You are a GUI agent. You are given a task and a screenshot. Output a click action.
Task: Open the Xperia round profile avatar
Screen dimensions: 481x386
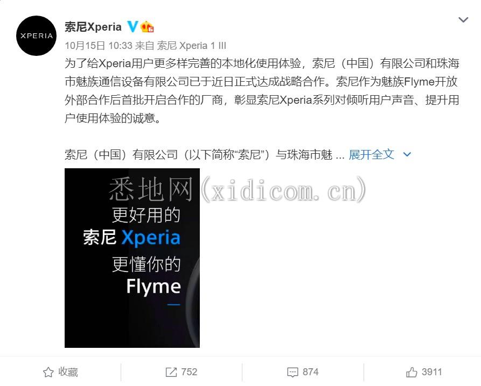[36, 35]
